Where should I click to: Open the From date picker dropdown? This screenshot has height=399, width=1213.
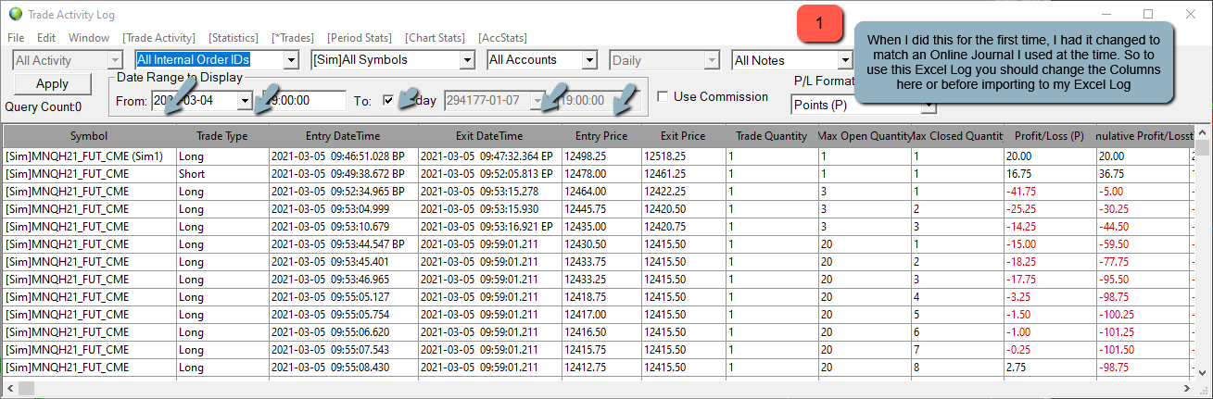tap(245, 100)
